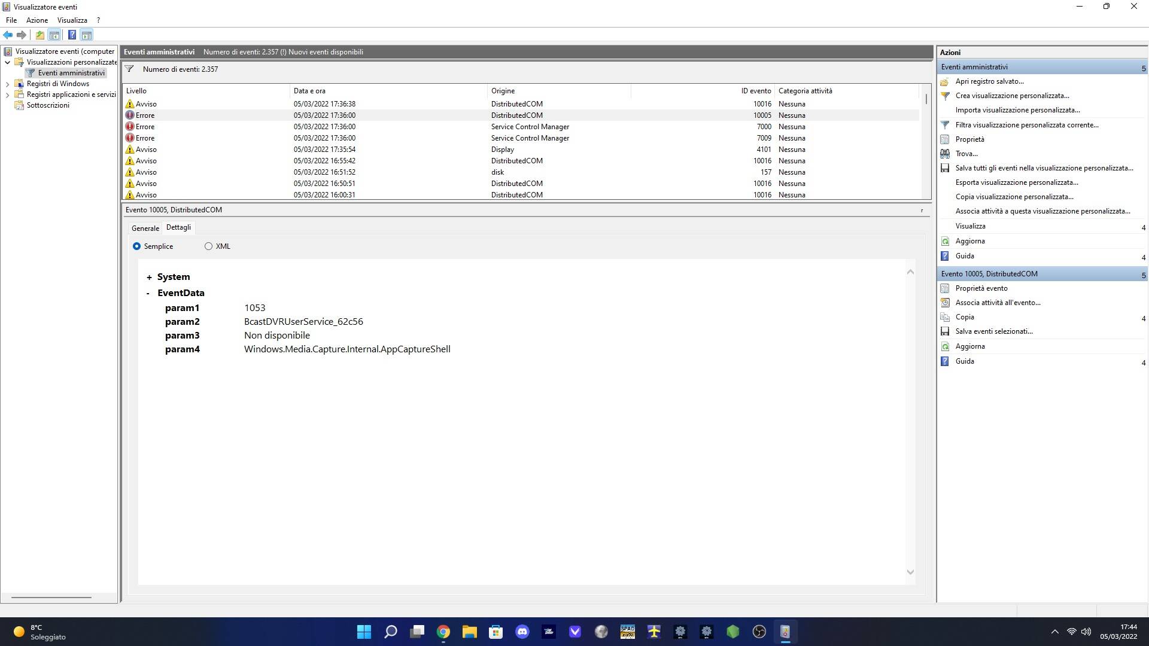Expand Registri di Windows tree node
This screenshot has height=646, width=1149.
[7, 84]
